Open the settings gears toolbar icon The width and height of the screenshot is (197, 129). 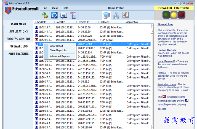pyautogui.click(x=45, y=15)
